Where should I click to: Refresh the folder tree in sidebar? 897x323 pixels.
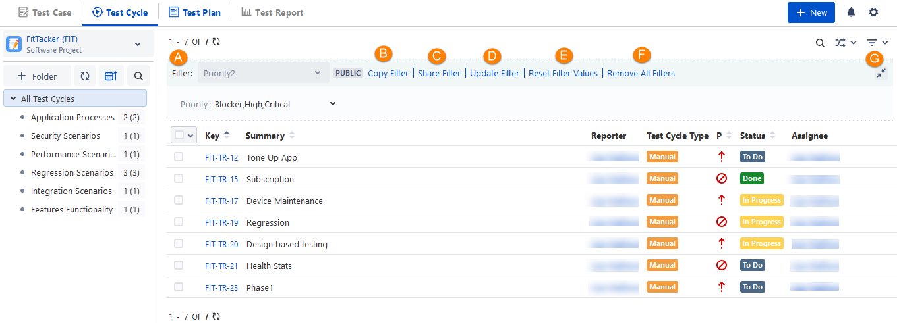(x=85, y=76)
